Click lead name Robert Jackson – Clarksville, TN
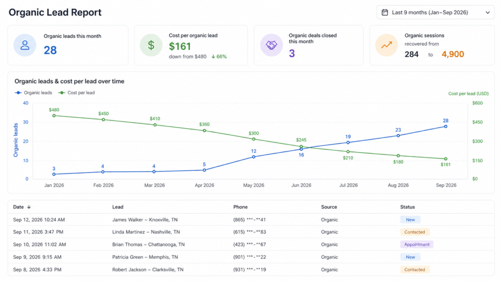 (x=148, y=269)
